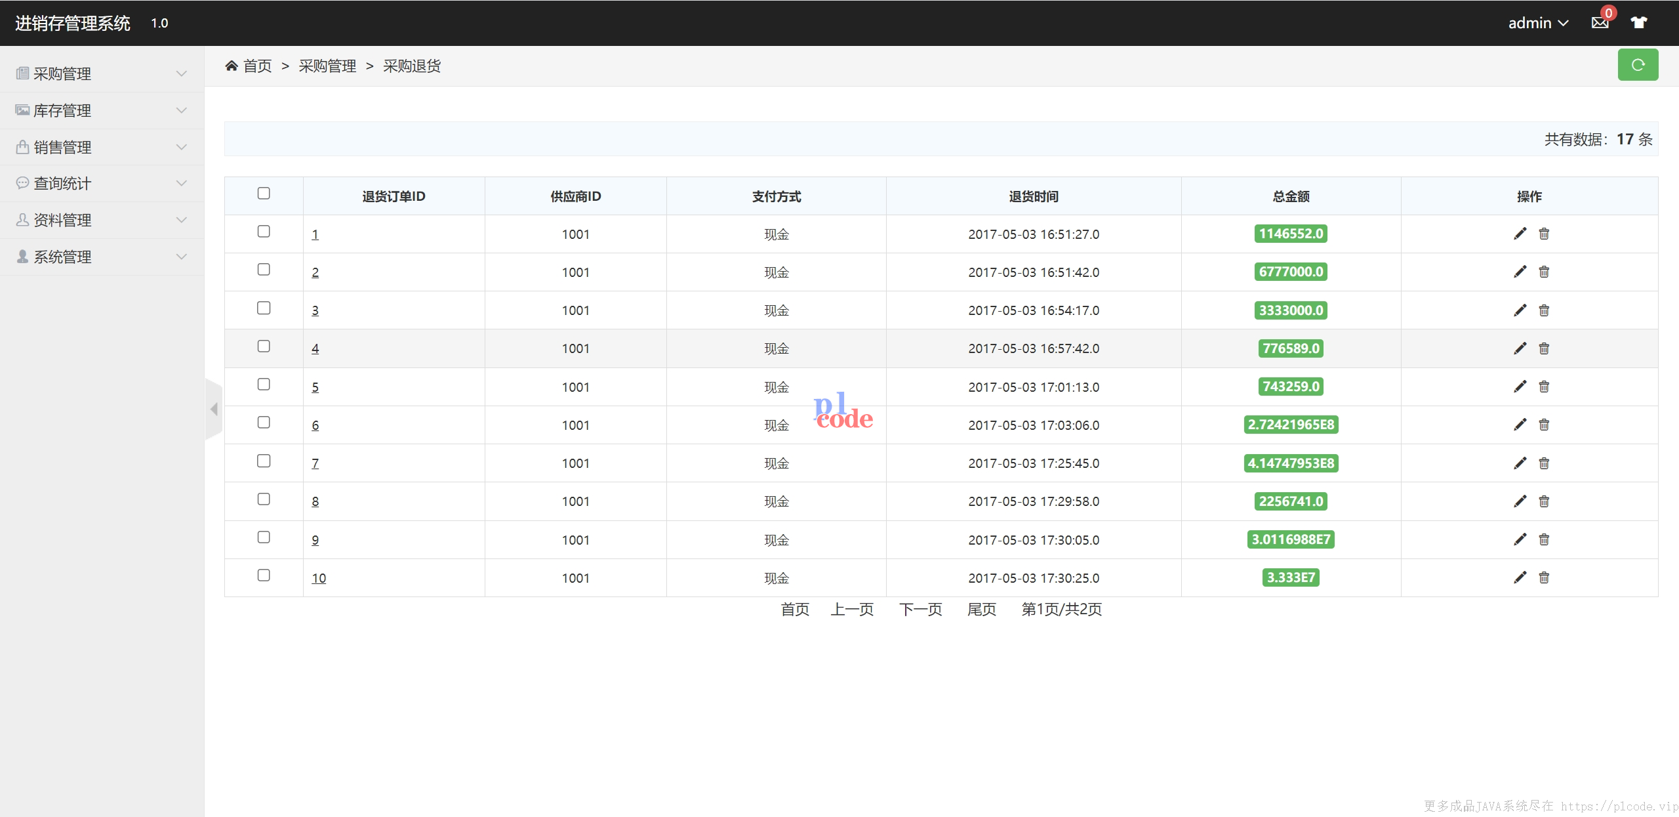Delete return order 5 with trash icon

coord(1544,387)
